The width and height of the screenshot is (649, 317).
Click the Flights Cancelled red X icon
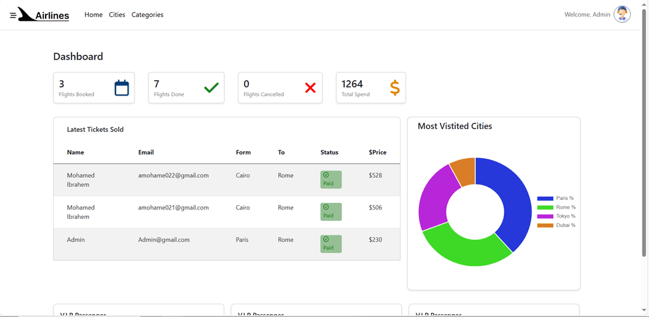(x=310, y=88)
